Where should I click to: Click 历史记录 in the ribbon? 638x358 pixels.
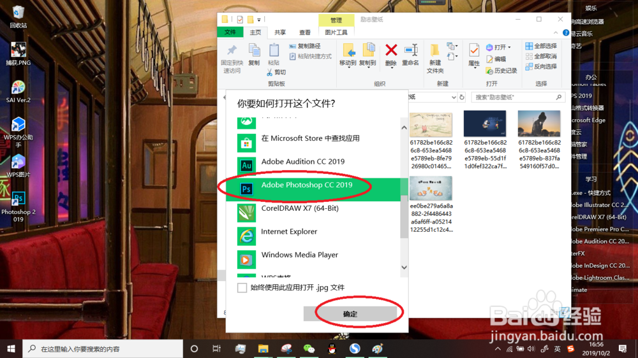501,71
